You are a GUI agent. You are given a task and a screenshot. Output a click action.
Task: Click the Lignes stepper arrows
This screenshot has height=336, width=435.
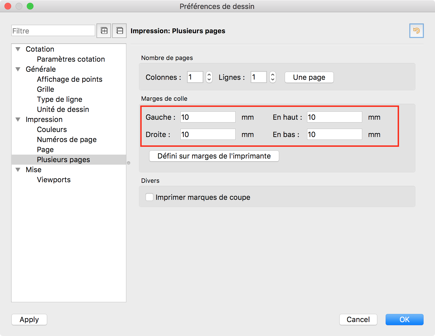tap(273, 77)
